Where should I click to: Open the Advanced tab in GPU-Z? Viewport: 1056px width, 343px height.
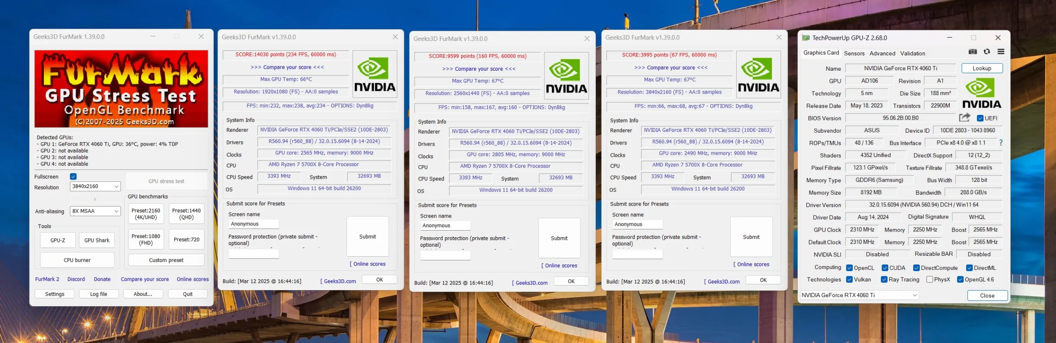click(882, 53)
